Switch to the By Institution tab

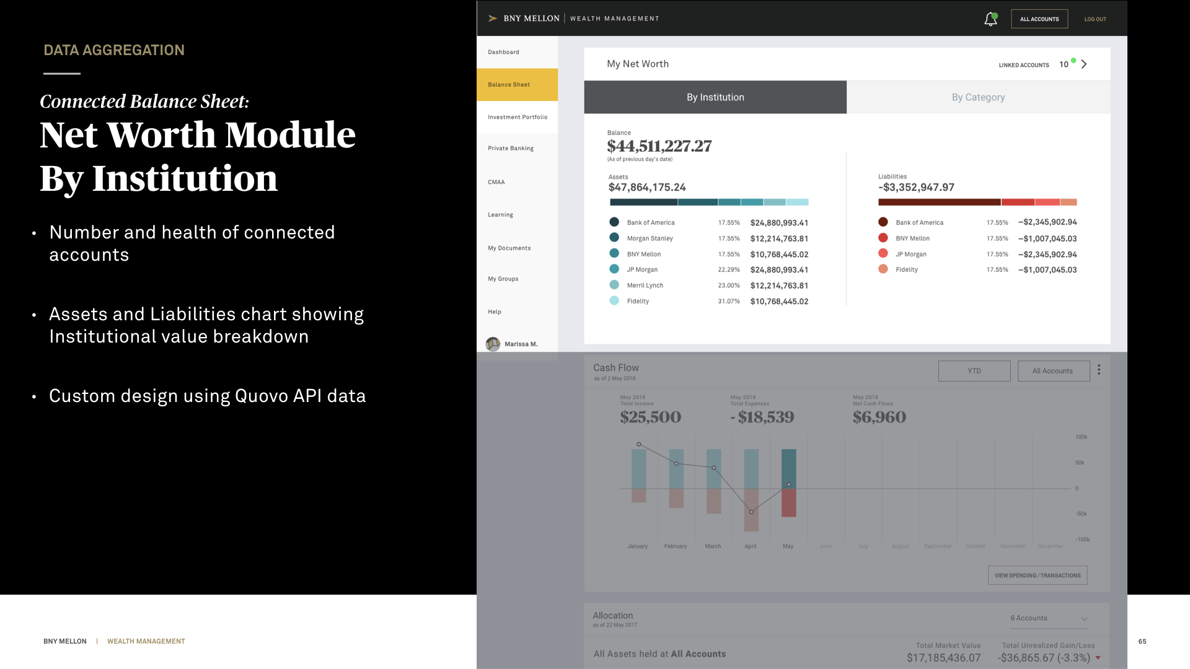tap(715, 97)
